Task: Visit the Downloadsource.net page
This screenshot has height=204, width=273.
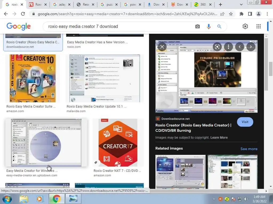Action: (x=245, y=122)
